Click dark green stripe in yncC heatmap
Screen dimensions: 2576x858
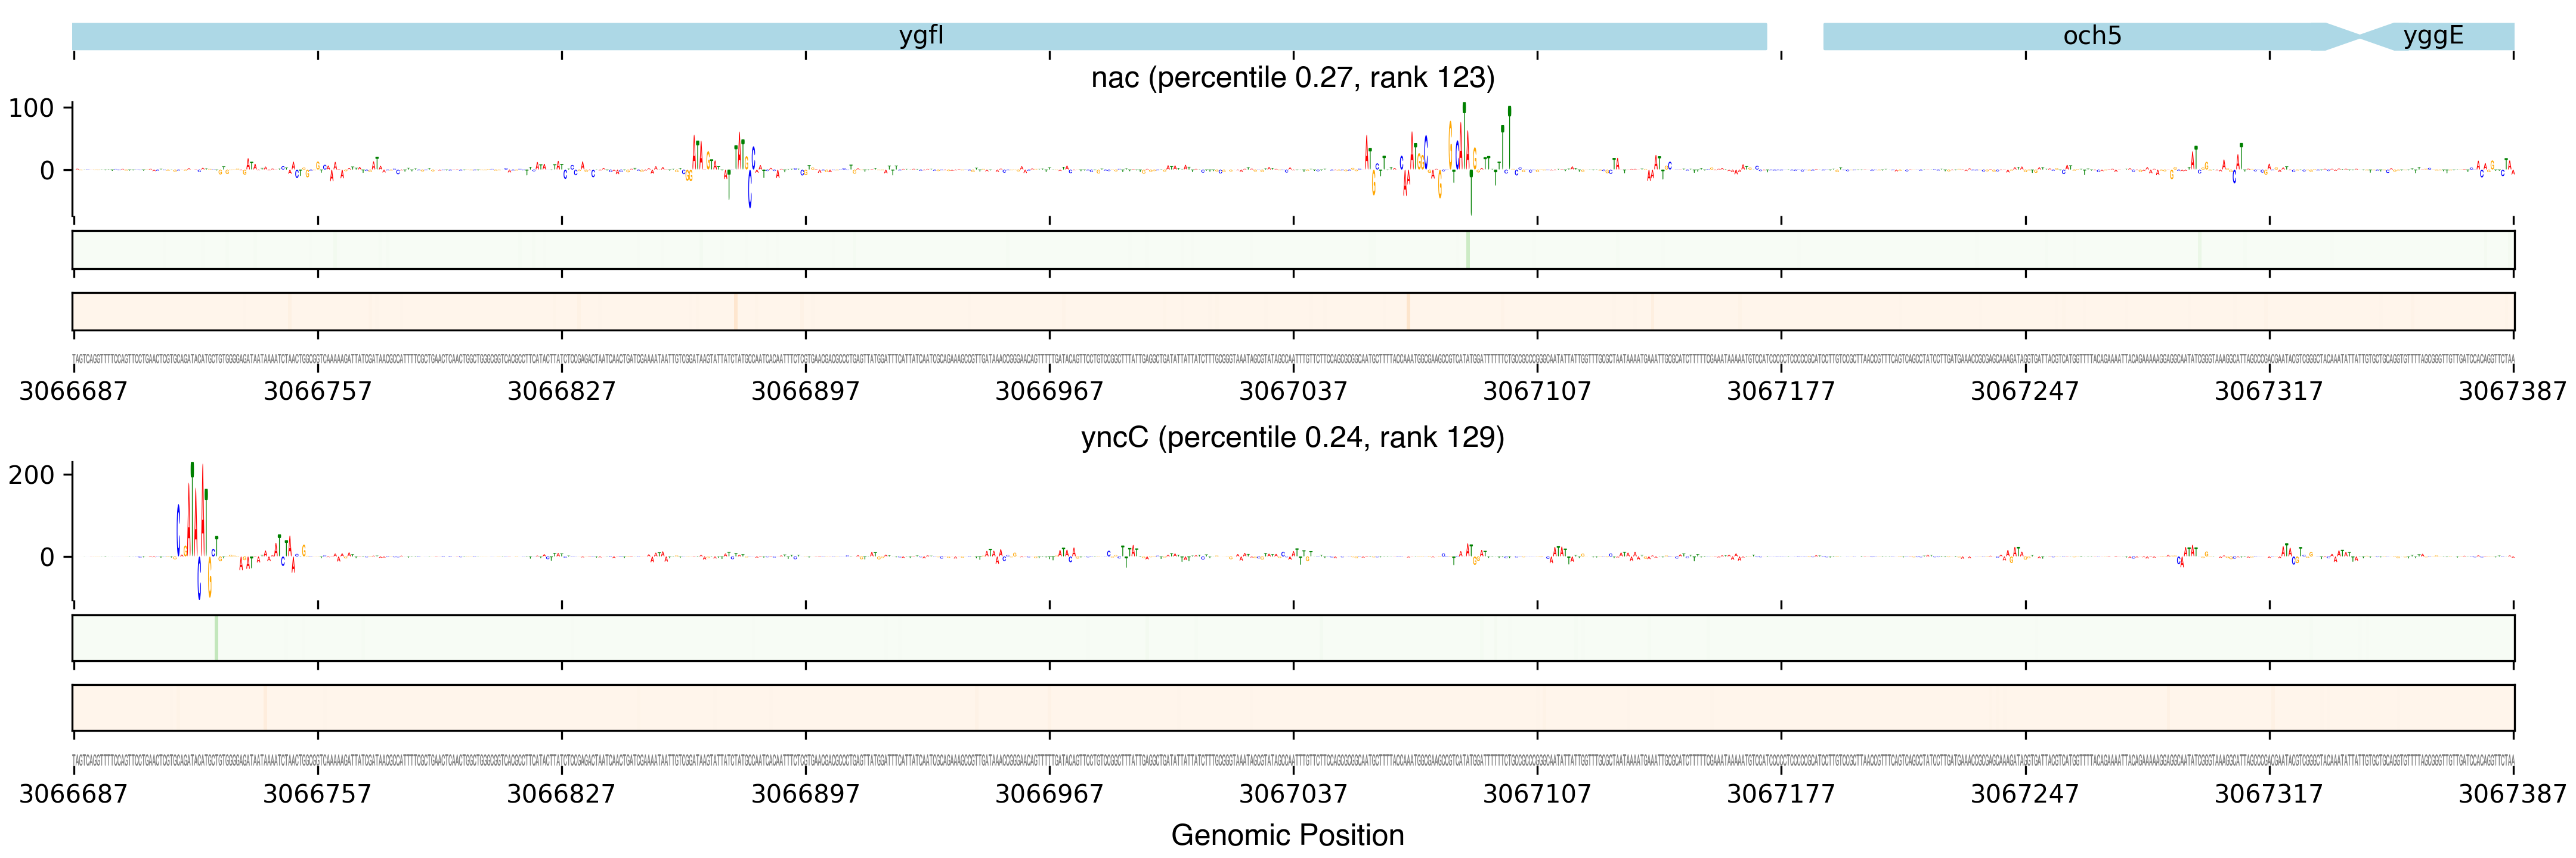(216, 638)
